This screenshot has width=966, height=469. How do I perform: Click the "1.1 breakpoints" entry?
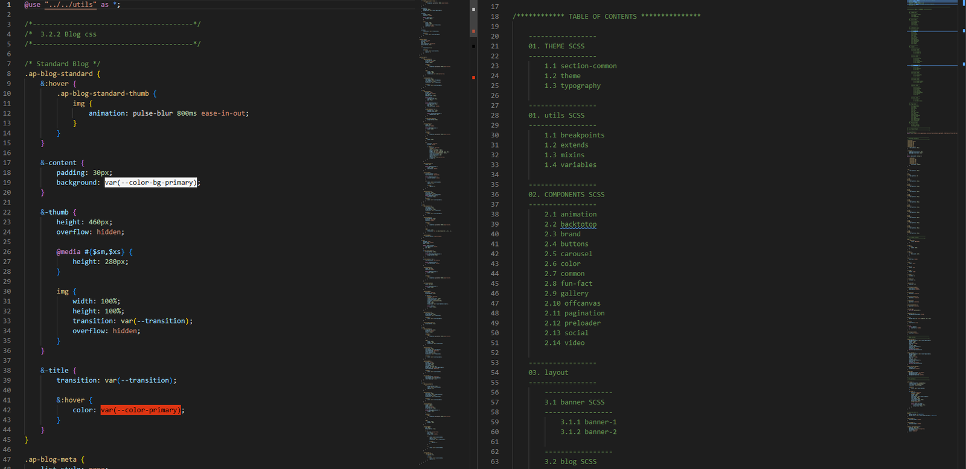pyautogui.click(x=575, y=135)
